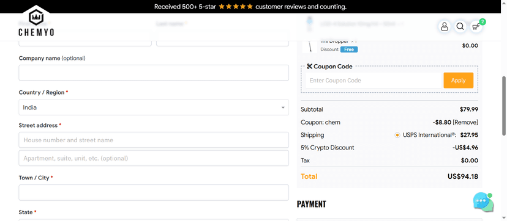The width and height of the screenshot is (507, 221).
Task: Open the user account icon
Action: [445, 26]
